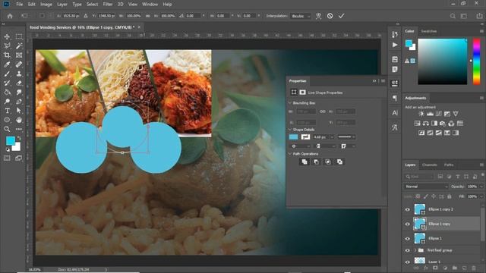Select the Brush tool
This screenshot has height=273, width=486.
7,74
